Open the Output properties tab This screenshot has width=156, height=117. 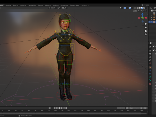[x=150, y=54]
